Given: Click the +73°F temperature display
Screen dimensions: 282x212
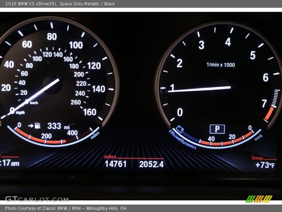Looking at the screenshot, I should point(265,165).
